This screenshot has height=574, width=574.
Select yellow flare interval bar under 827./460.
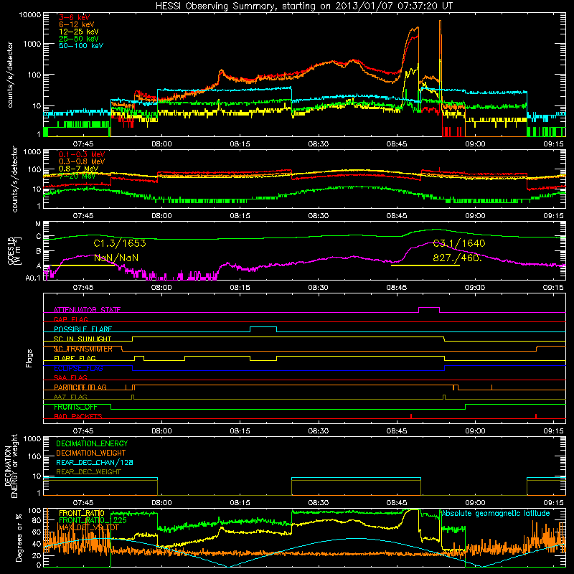click(425, 265)
